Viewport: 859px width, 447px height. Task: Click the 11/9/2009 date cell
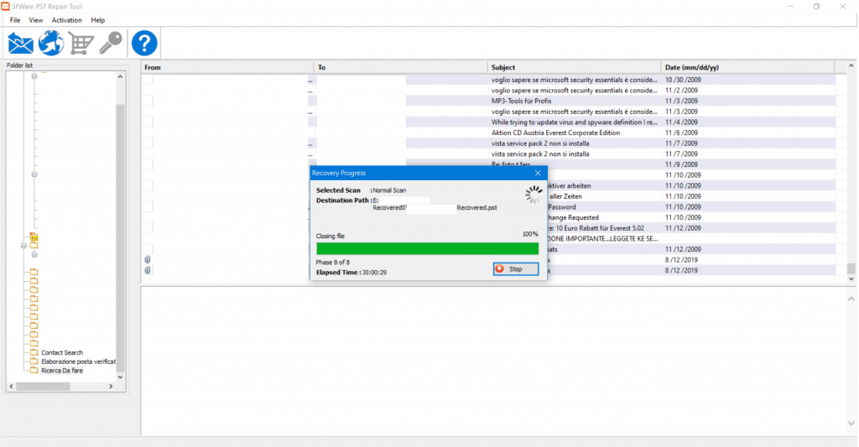[681, 164]
